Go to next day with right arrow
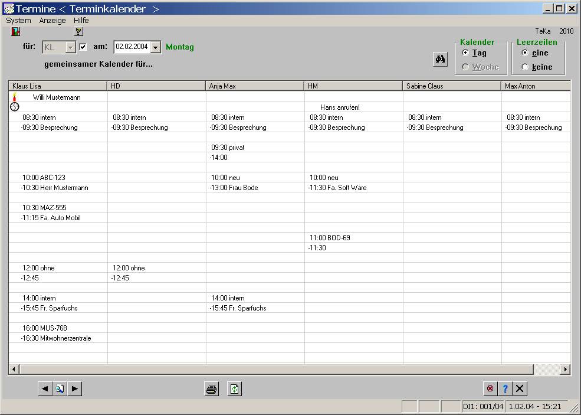The height and width of the screenshot is (415, 581). click(x=74, y=388)
